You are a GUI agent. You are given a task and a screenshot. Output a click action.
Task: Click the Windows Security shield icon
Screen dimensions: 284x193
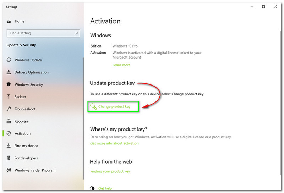point(9,84)
